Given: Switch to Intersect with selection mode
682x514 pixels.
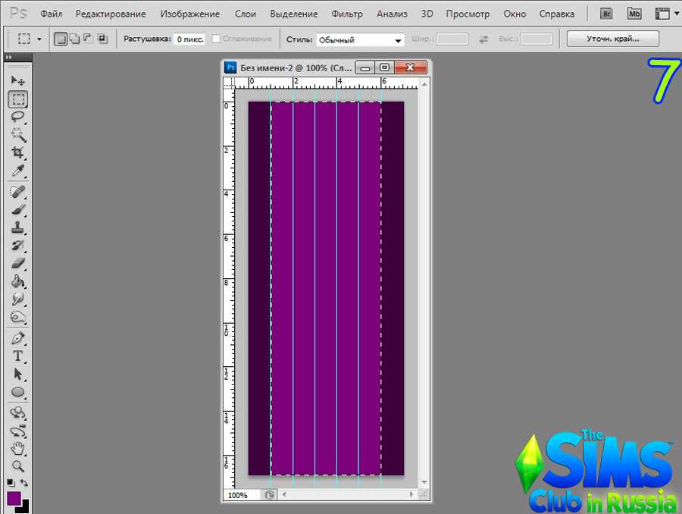Looking at the screenshot, I should (102, 39).
